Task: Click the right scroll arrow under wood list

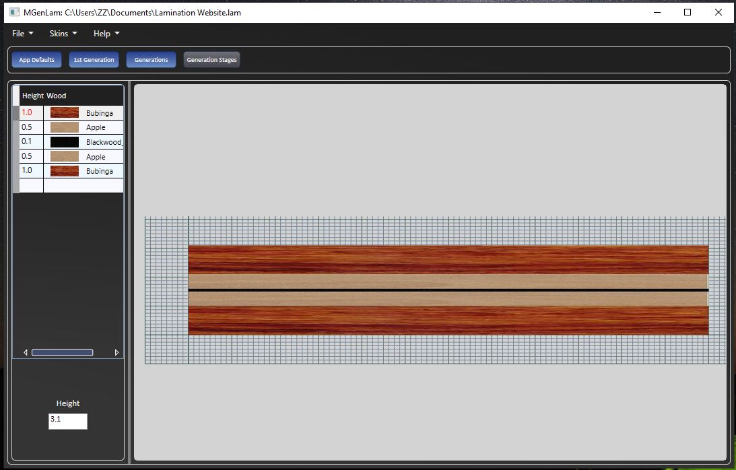Action: coord(116,352)
